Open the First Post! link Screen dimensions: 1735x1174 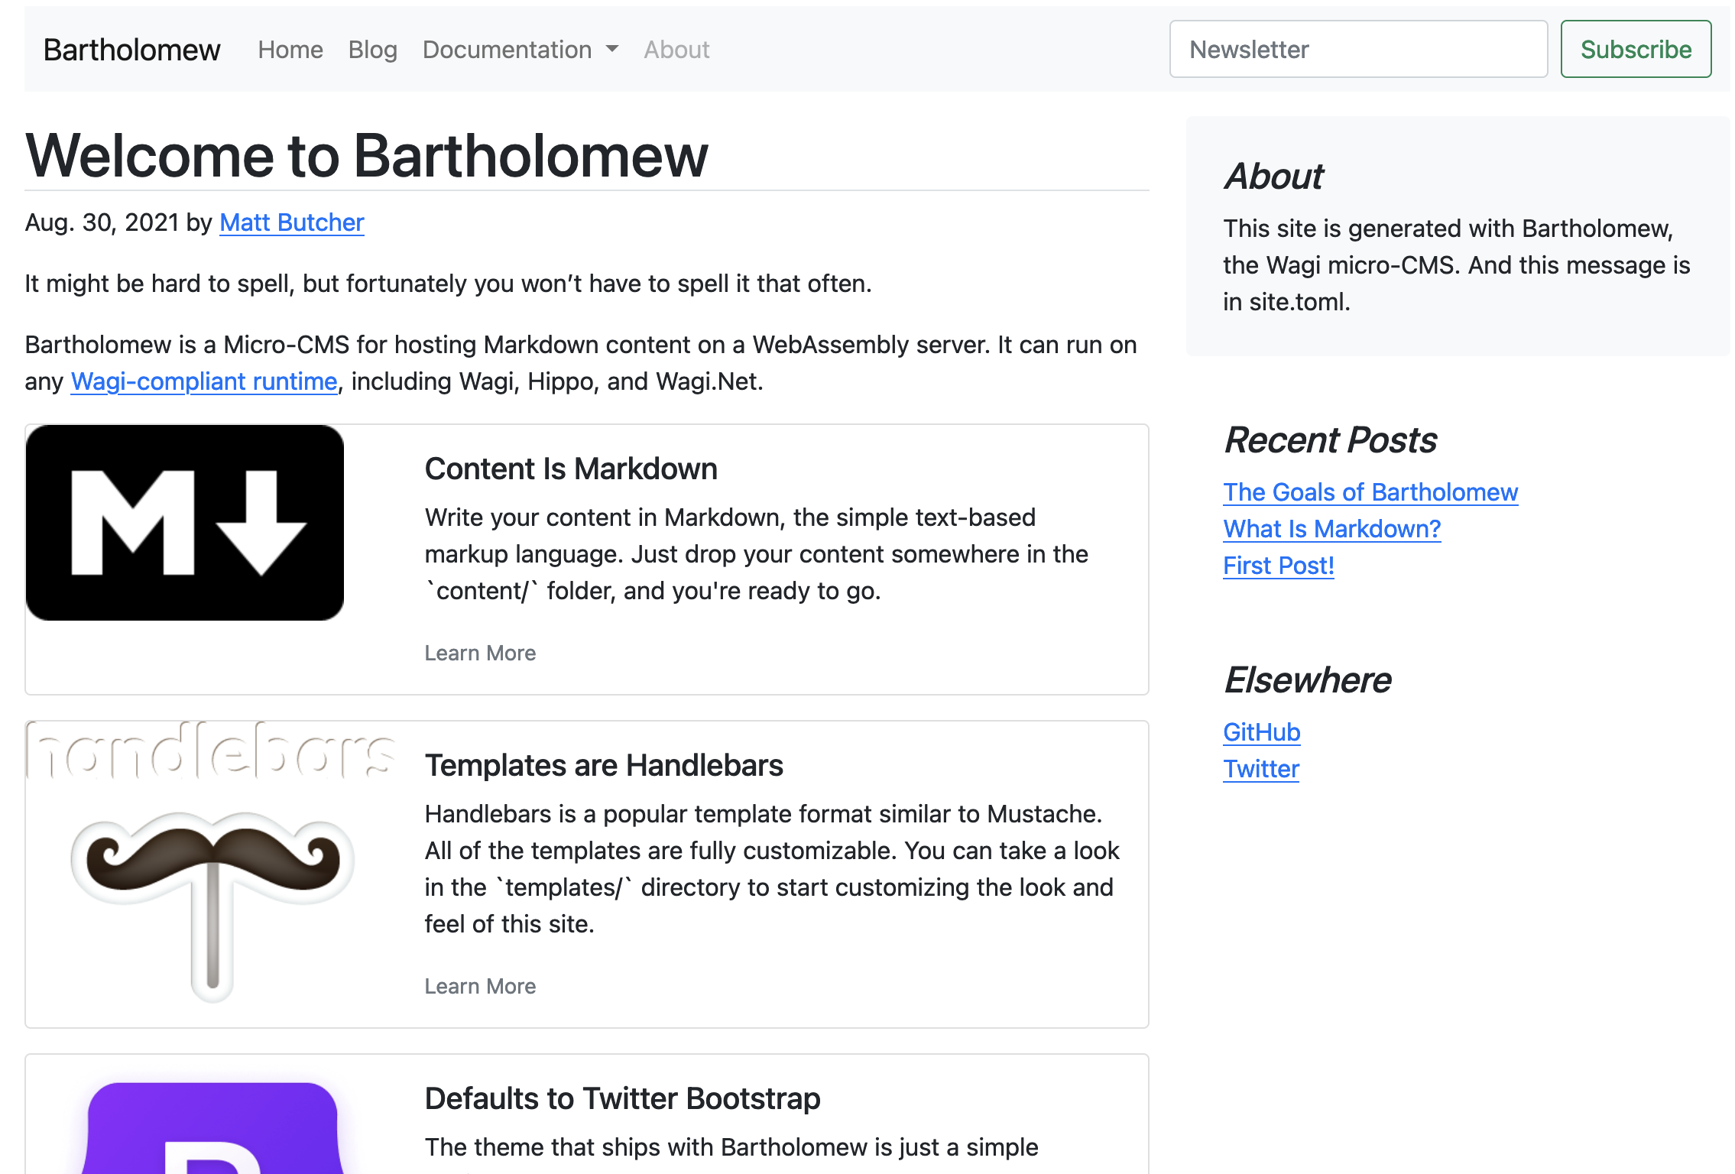(1278, 566)
